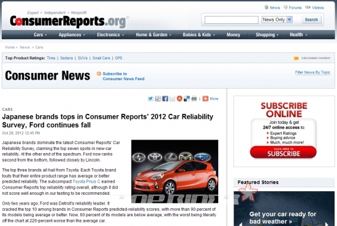Share article on Facebook icon

[165, 99]
